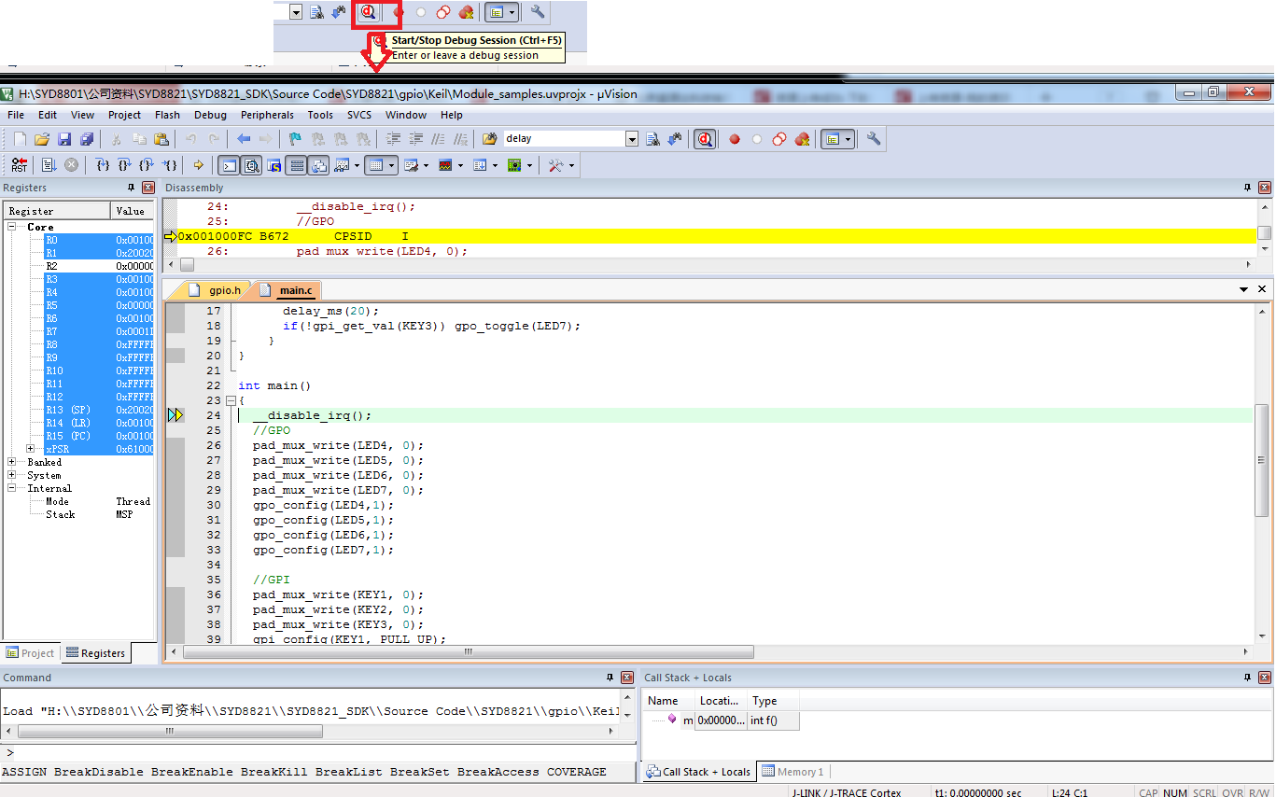
Task: Click the Step into icon
Action: [103, 165]
